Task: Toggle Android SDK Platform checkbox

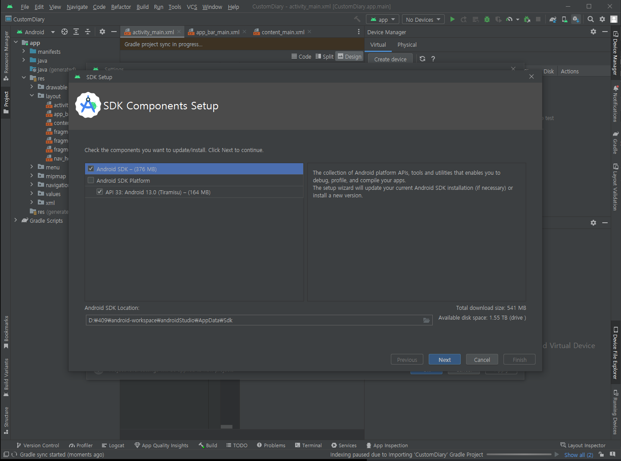Action: (91, 180)
